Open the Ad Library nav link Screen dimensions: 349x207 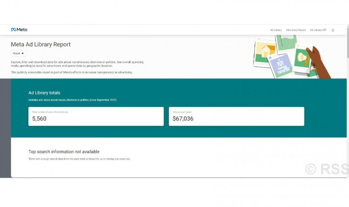(x=276, y=30)
